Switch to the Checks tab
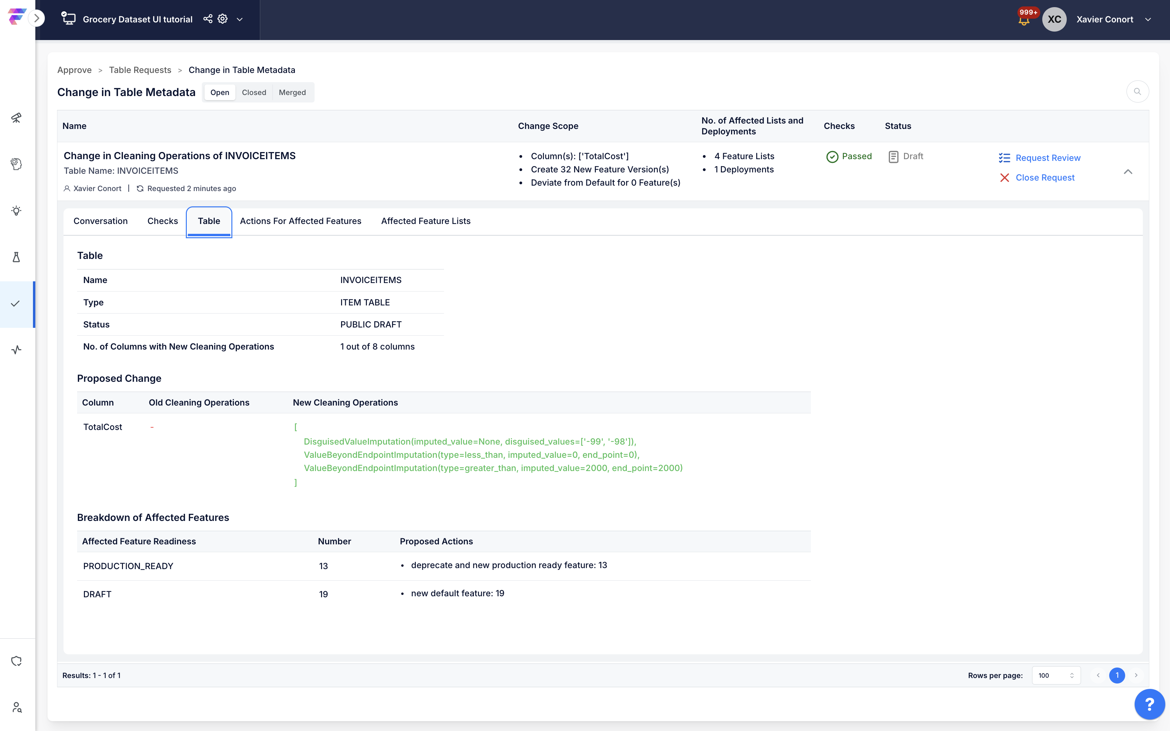Image resolution: width=1170 pixels, height=731 pixels. 163,221
